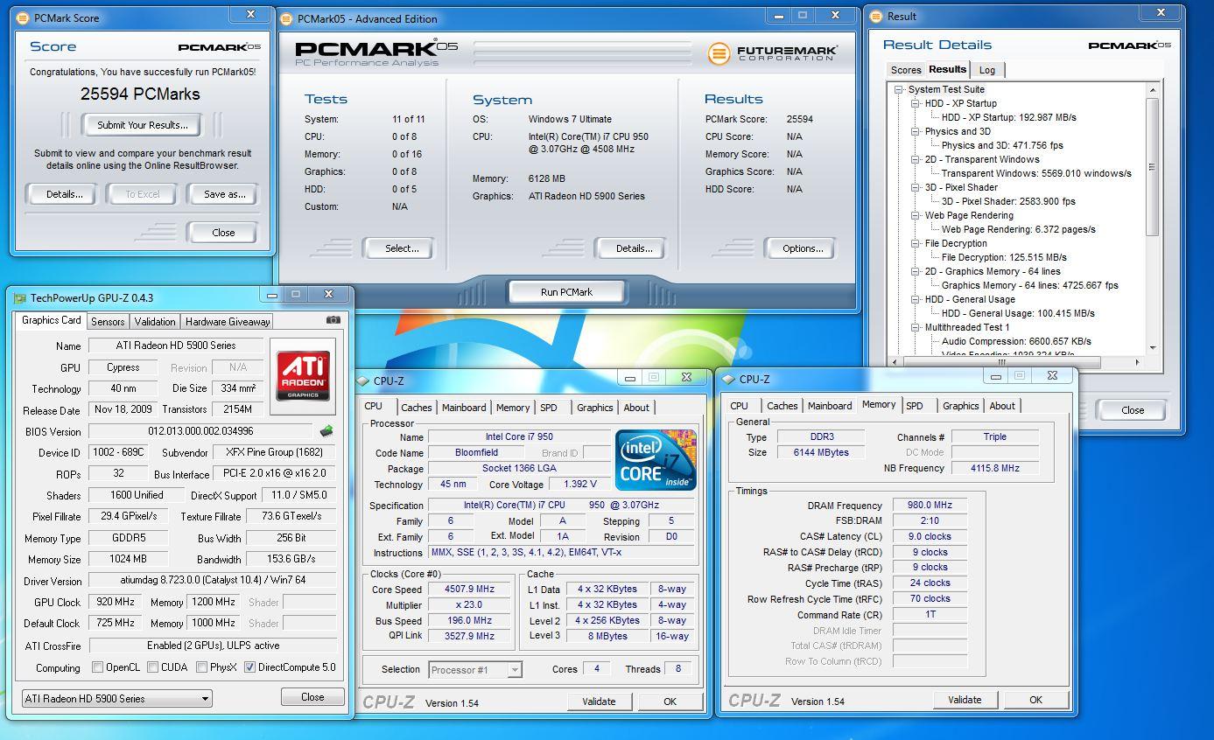Click the Result tree horizontal scroll right arrow

(x=1137, y=361)
